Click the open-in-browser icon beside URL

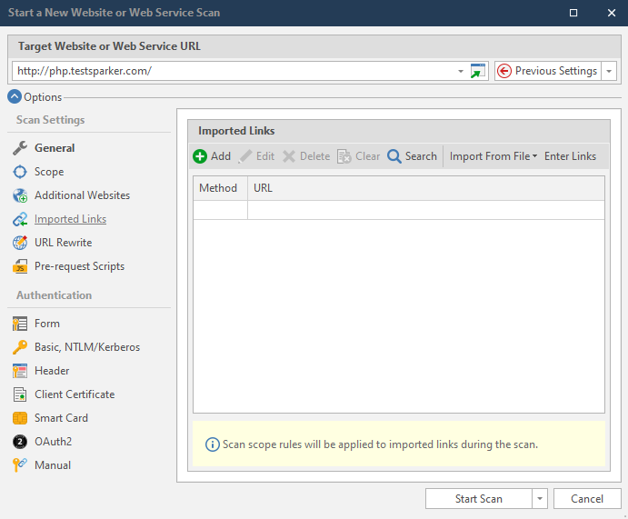(x=478, y=71)
